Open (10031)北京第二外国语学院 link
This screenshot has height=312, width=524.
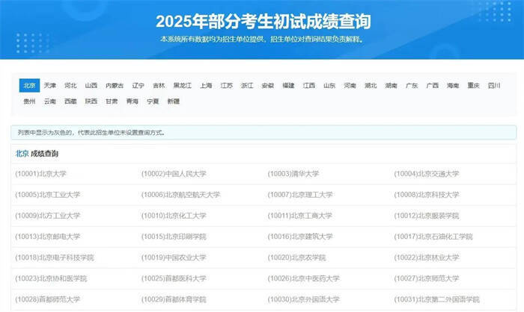(436, 299)
